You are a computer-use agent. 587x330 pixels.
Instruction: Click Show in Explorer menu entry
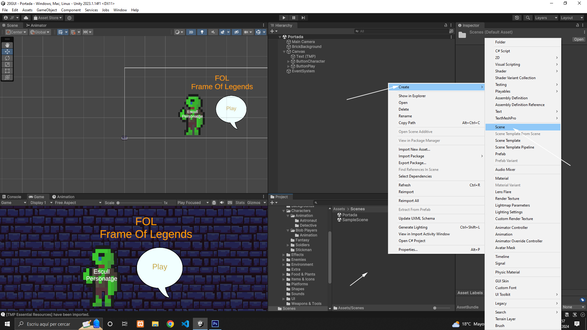412,96
